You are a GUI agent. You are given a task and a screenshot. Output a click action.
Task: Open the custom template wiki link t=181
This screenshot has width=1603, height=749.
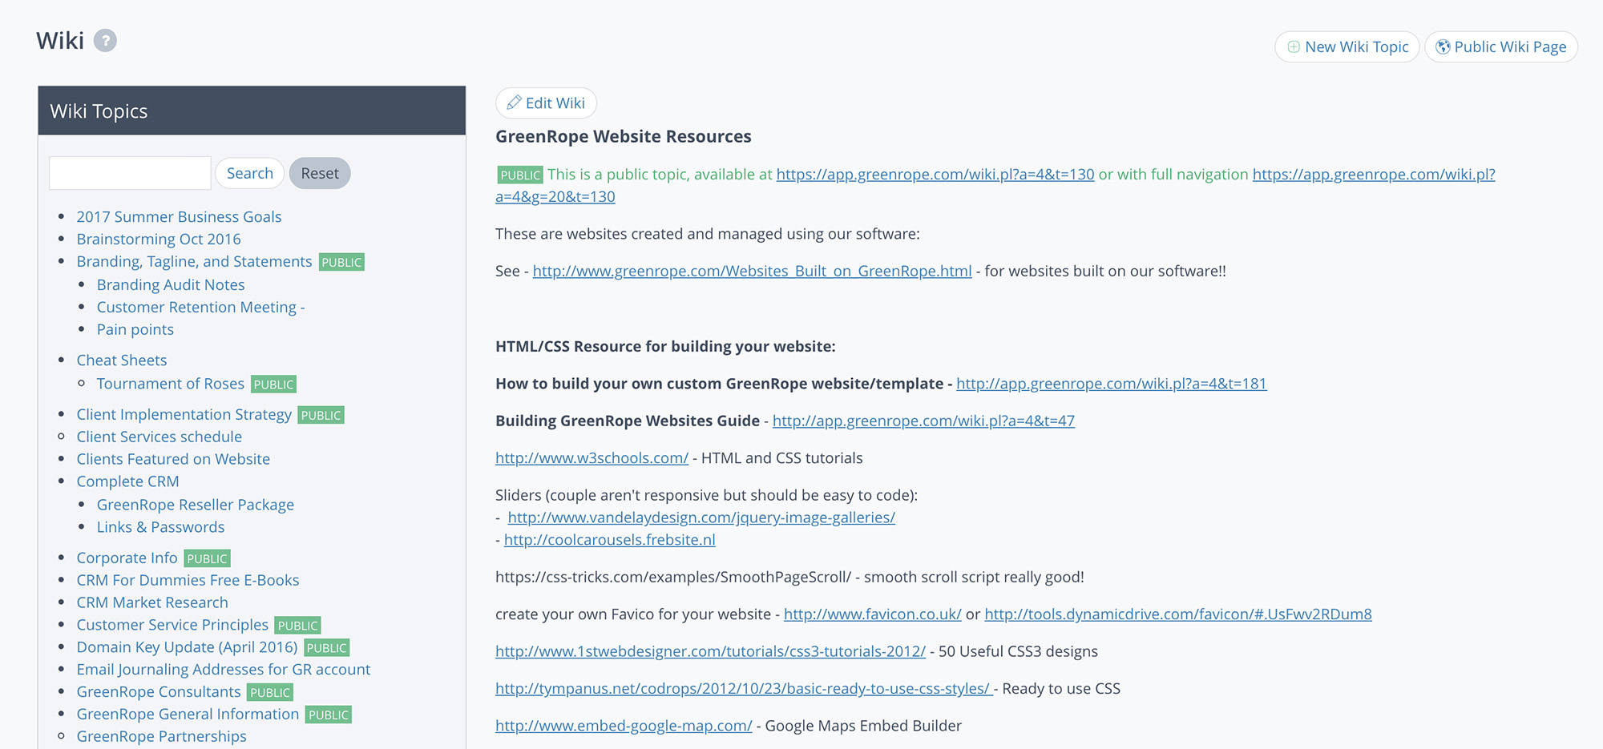tap(1112, 383)
